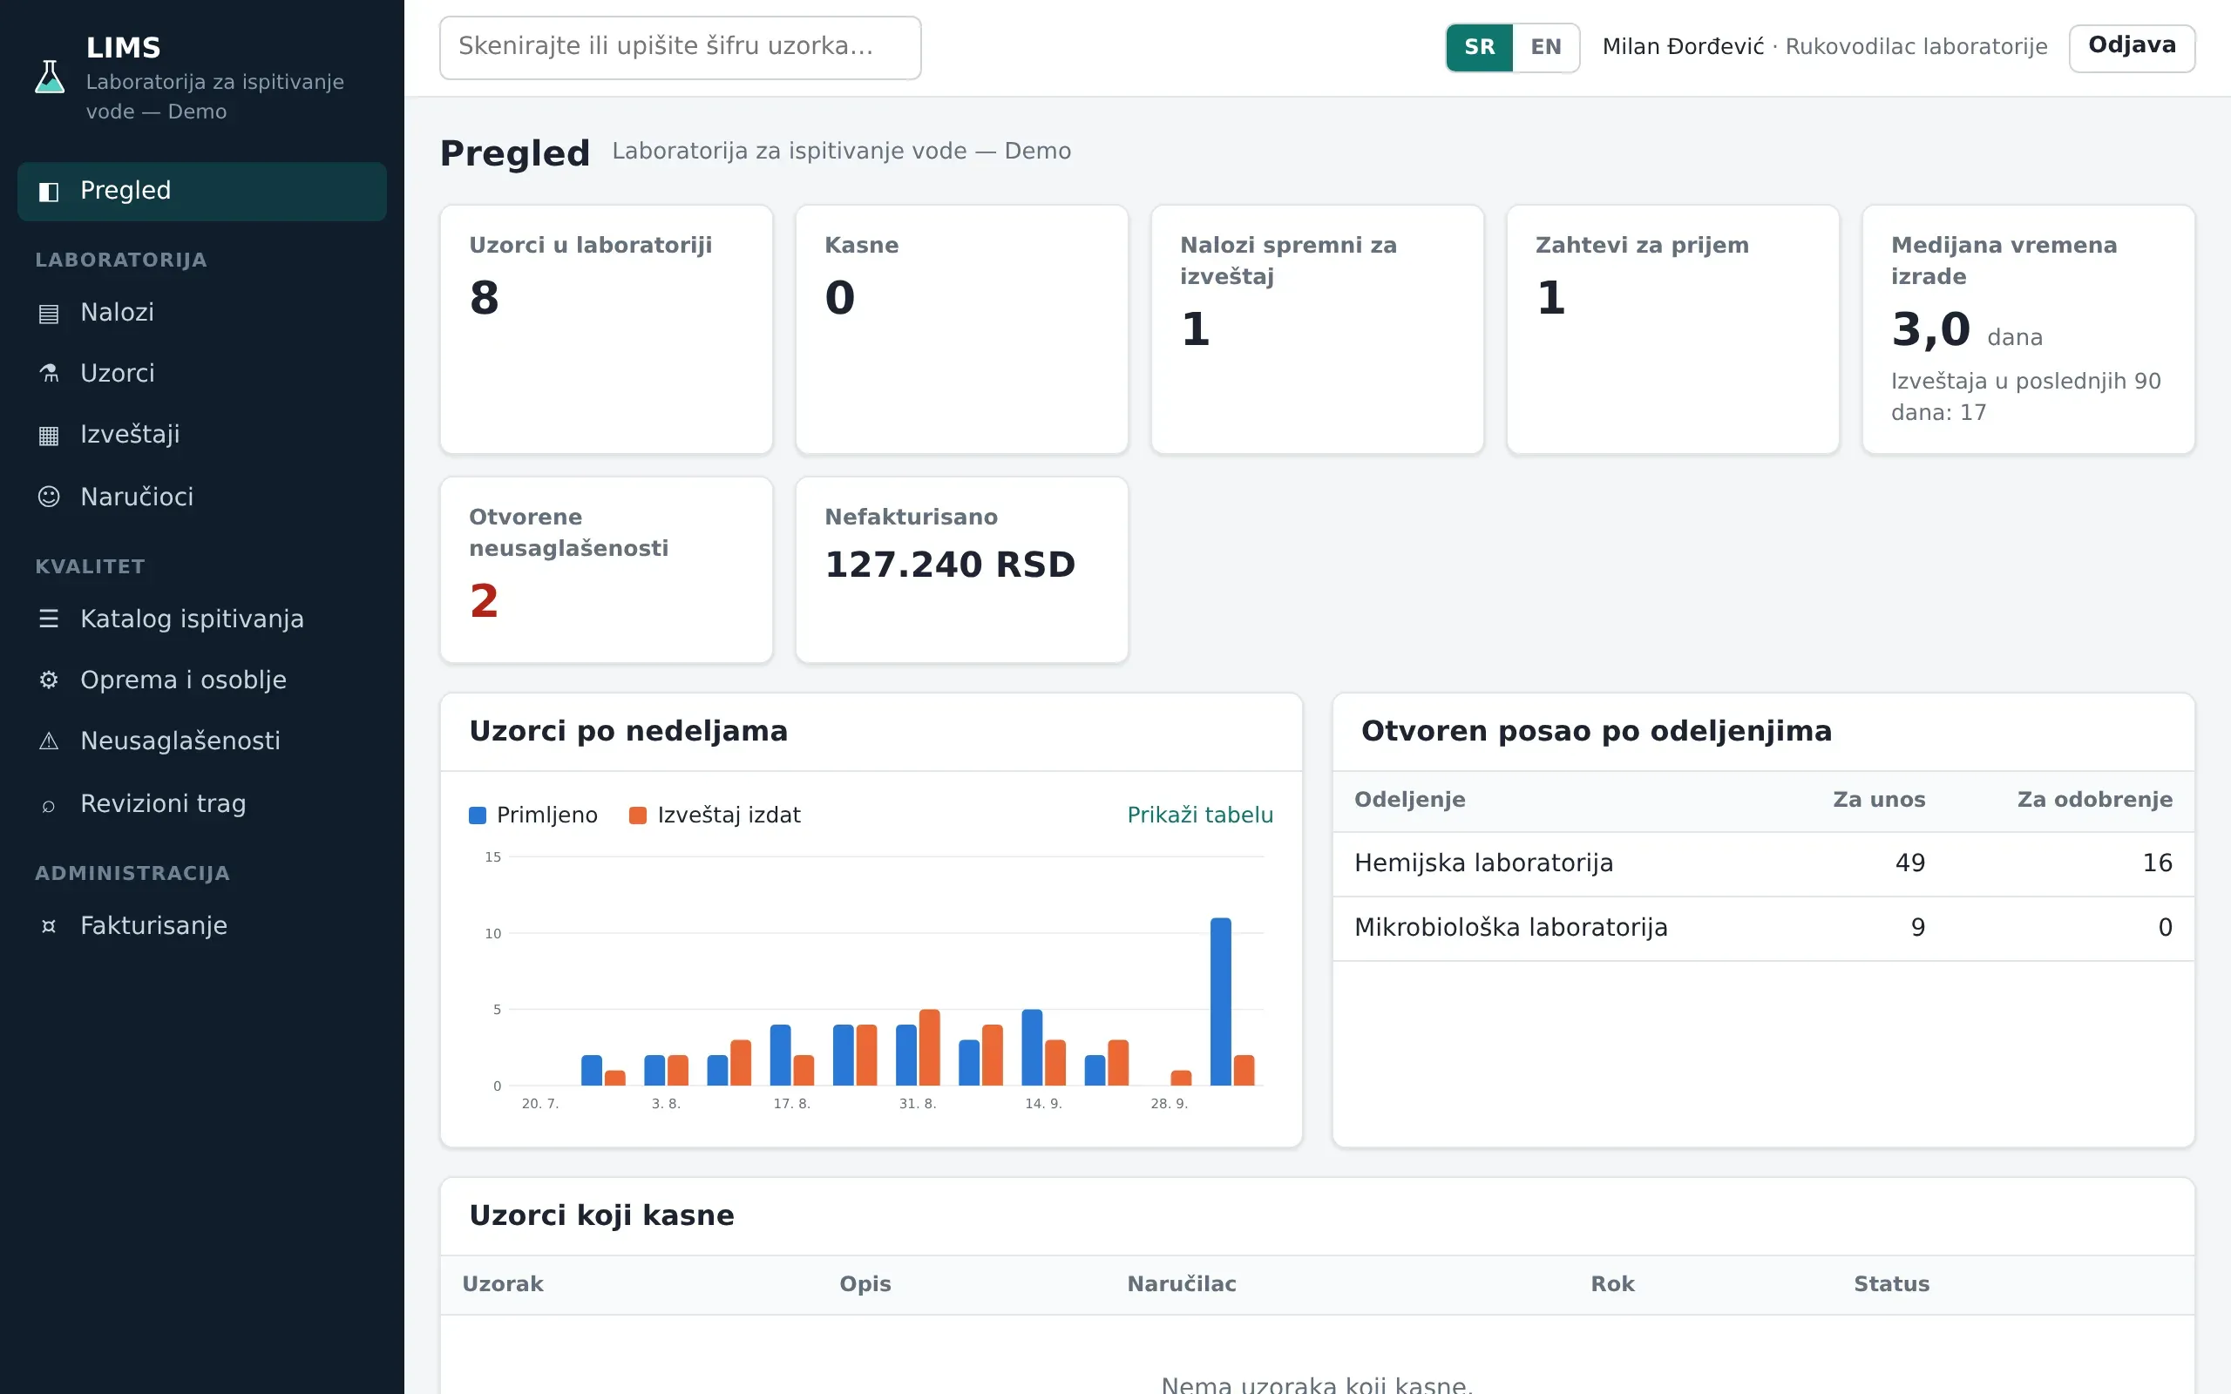Click the Neusaglašenosti warning triangle icon
The image size is (2231, 1394).
(x=49, y=741)
